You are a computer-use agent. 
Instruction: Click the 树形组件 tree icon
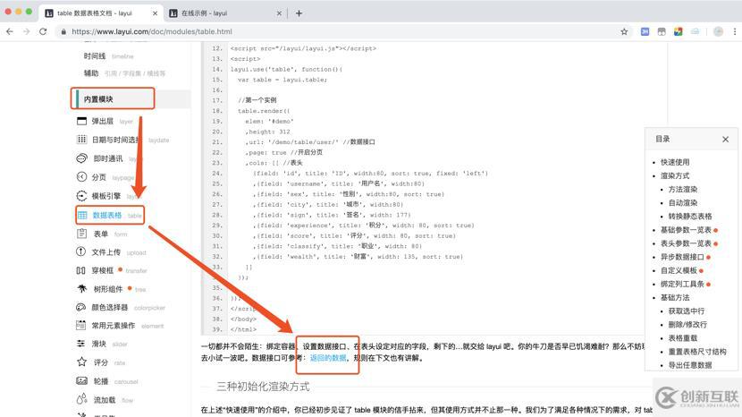[x=82, y=288]
